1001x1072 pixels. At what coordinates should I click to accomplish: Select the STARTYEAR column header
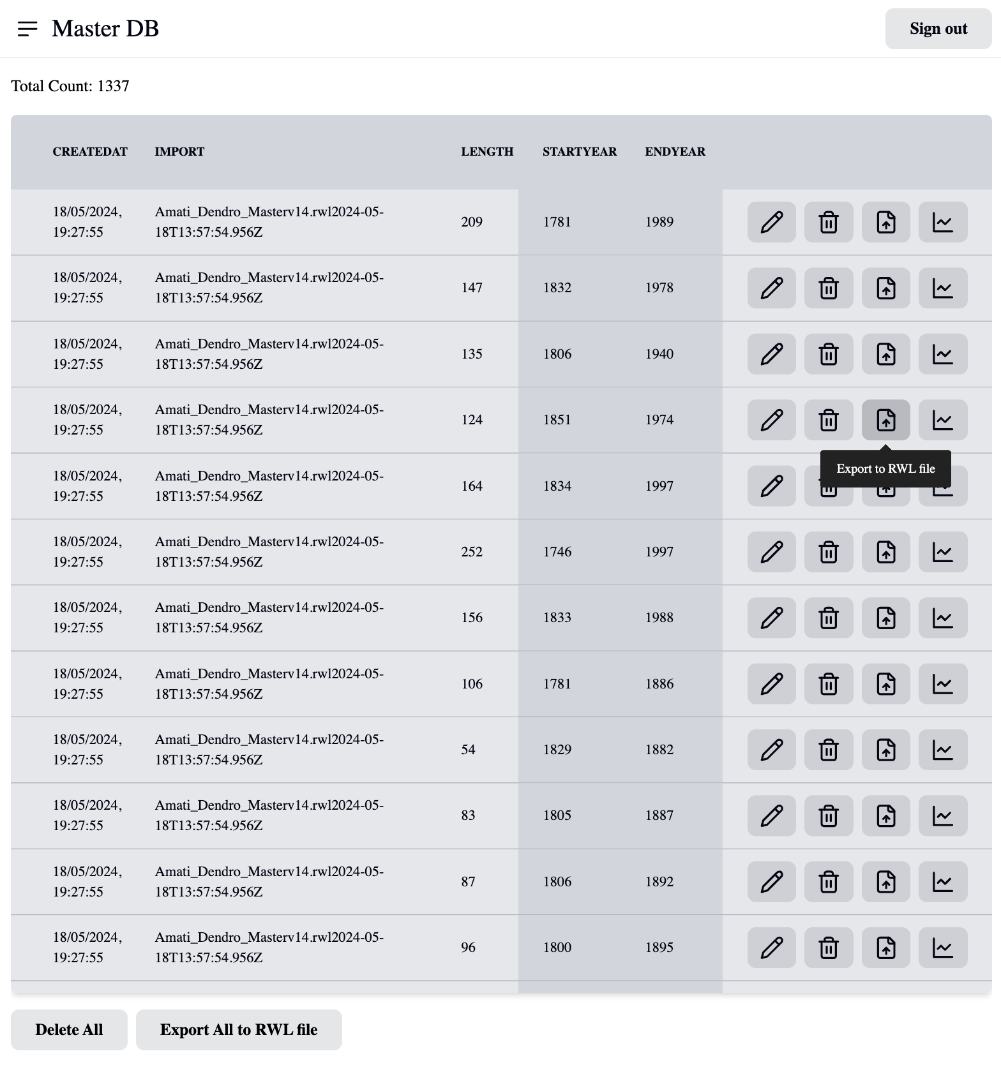(580, 152)
